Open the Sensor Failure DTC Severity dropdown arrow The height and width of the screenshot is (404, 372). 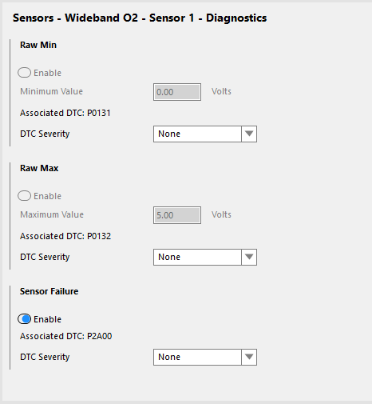(249, 357)
